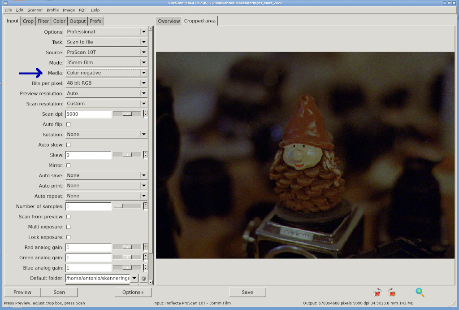Adjust the Scan dpi slider
The image size is (459, 310).
click(x=127, y=114)
